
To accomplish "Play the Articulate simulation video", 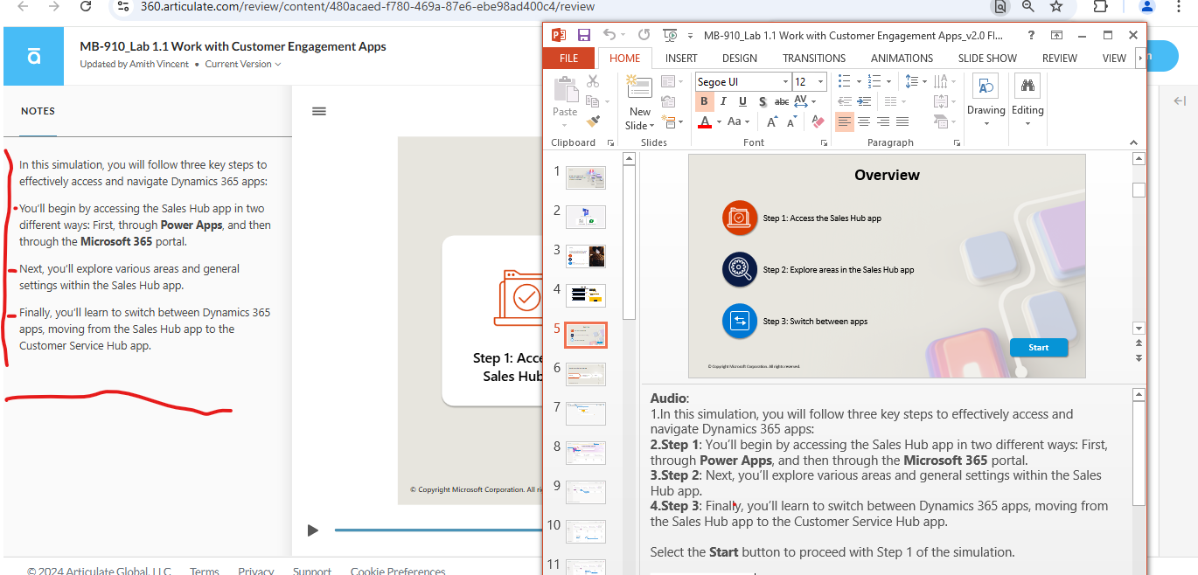I will click(312, 530).
